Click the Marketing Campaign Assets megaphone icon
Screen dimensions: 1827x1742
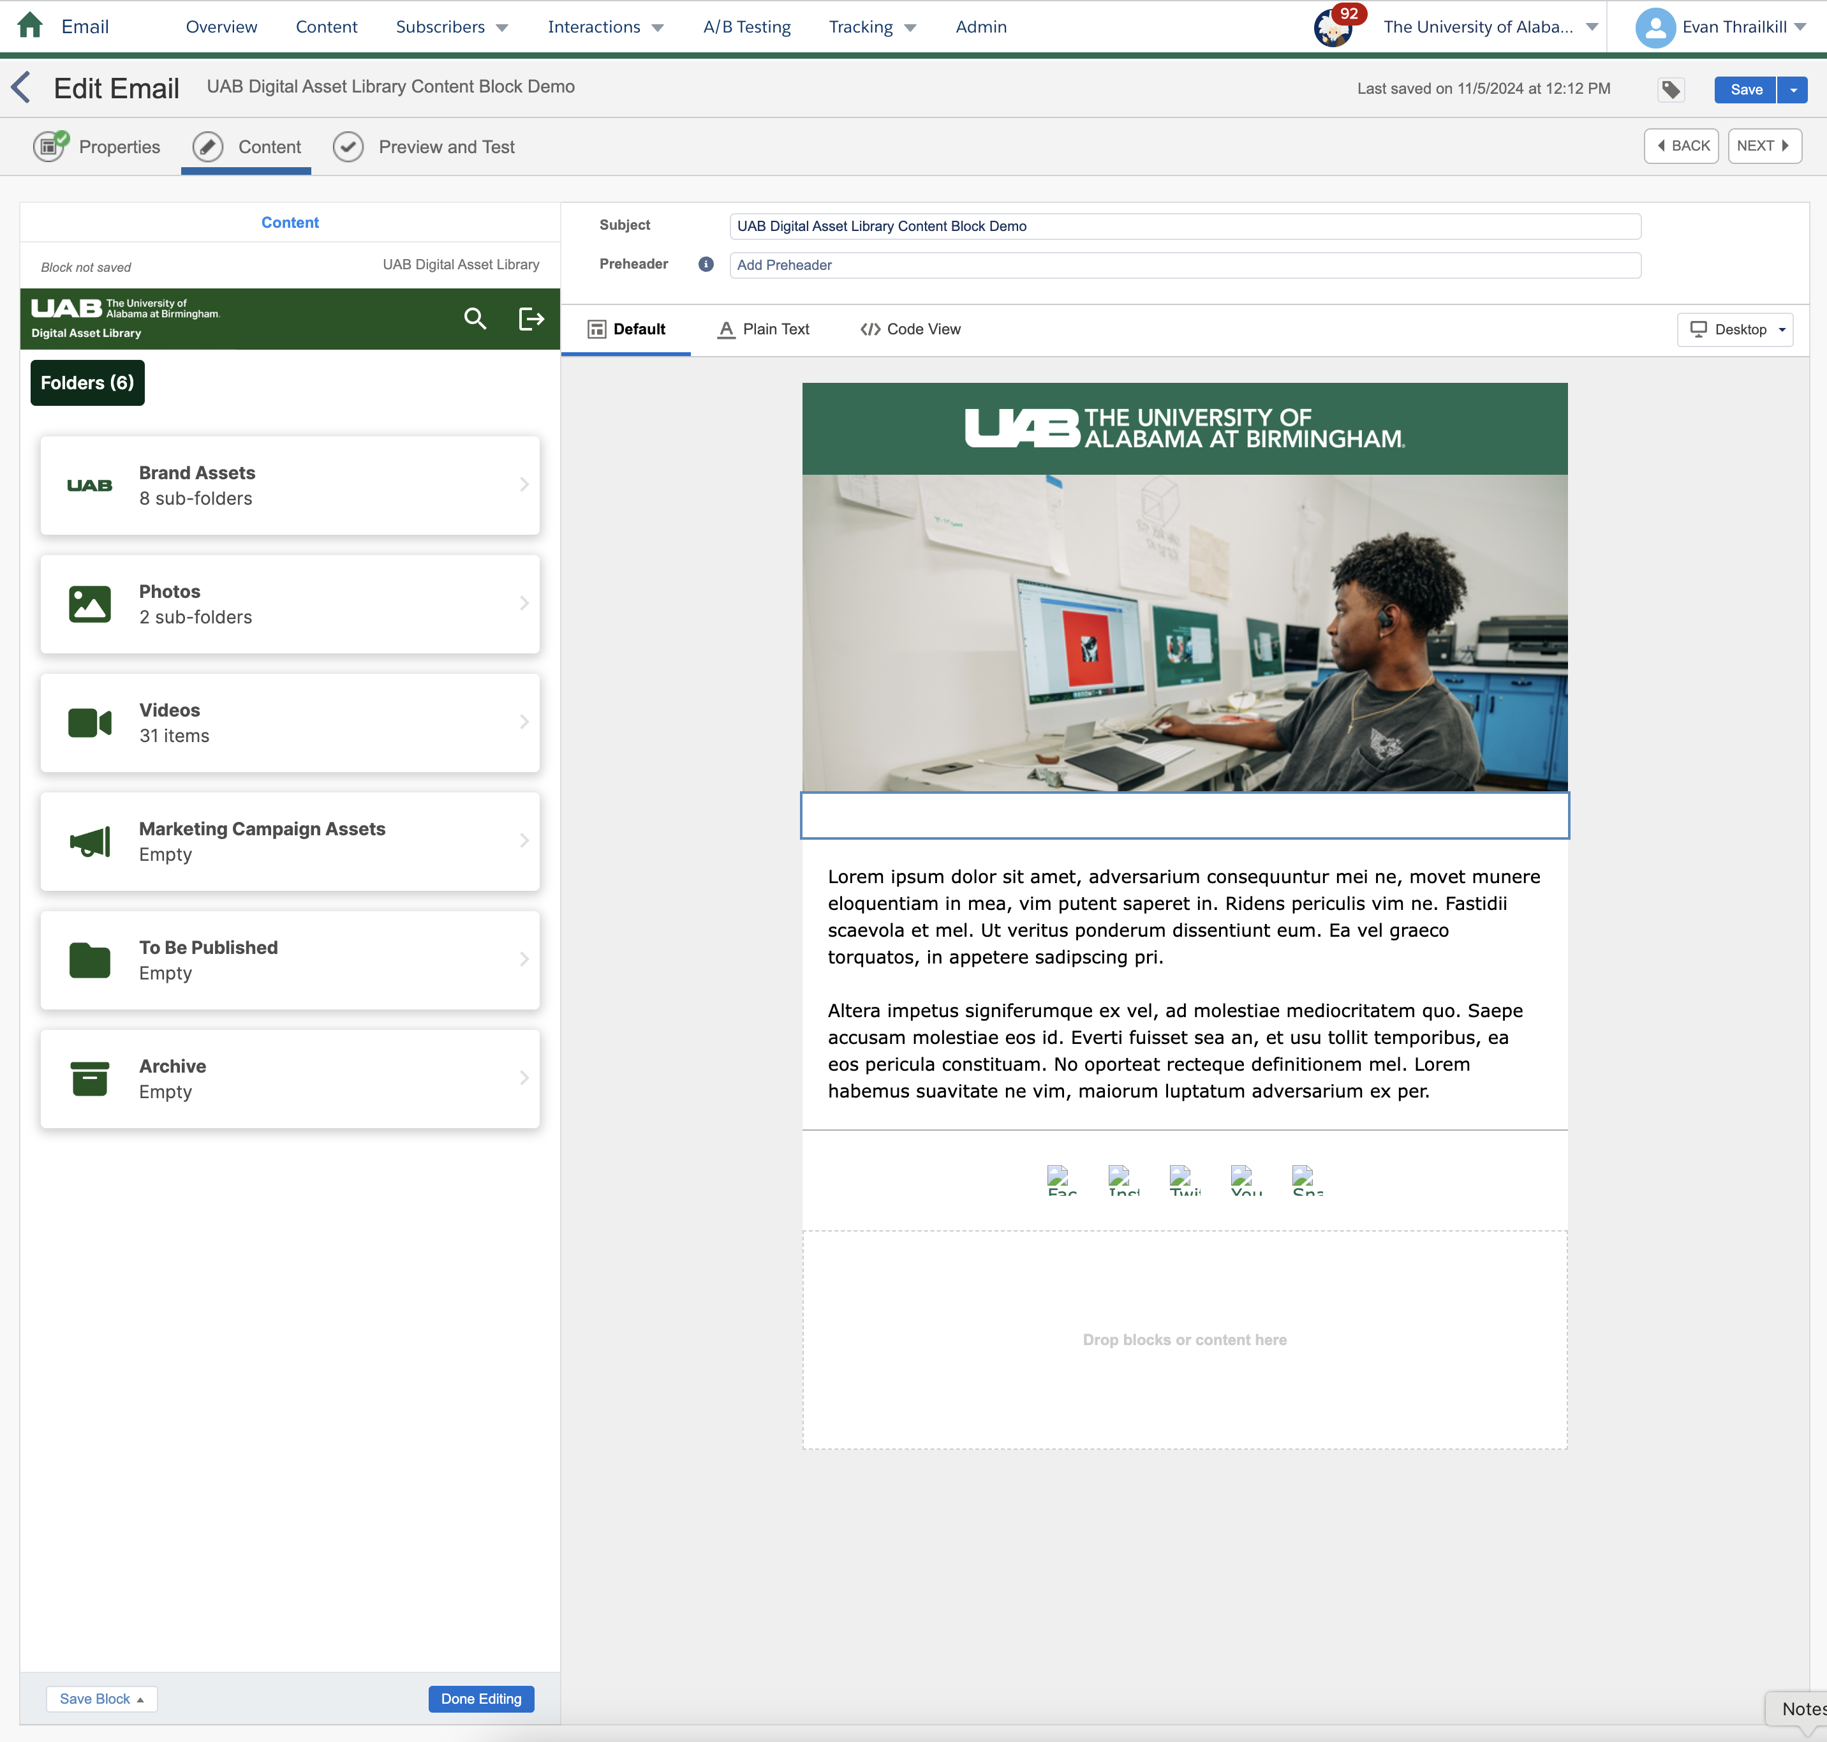(89, 841)
